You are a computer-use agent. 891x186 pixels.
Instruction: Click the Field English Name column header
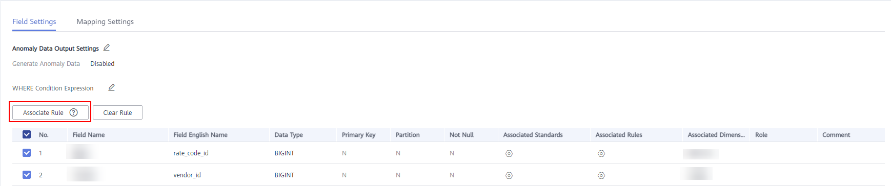click(x=200, y=135)
